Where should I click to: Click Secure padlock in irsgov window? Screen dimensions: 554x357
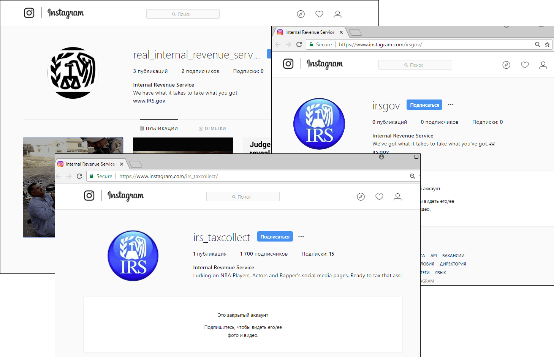(311, 44)
